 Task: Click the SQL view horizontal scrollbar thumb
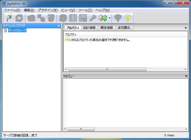pos(81,129)
